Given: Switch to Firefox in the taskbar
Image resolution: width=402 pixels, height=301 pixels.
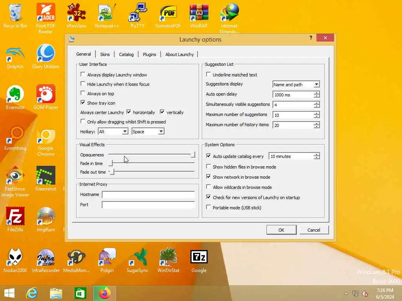Looking at the screenshot, I should click(104, 293).
